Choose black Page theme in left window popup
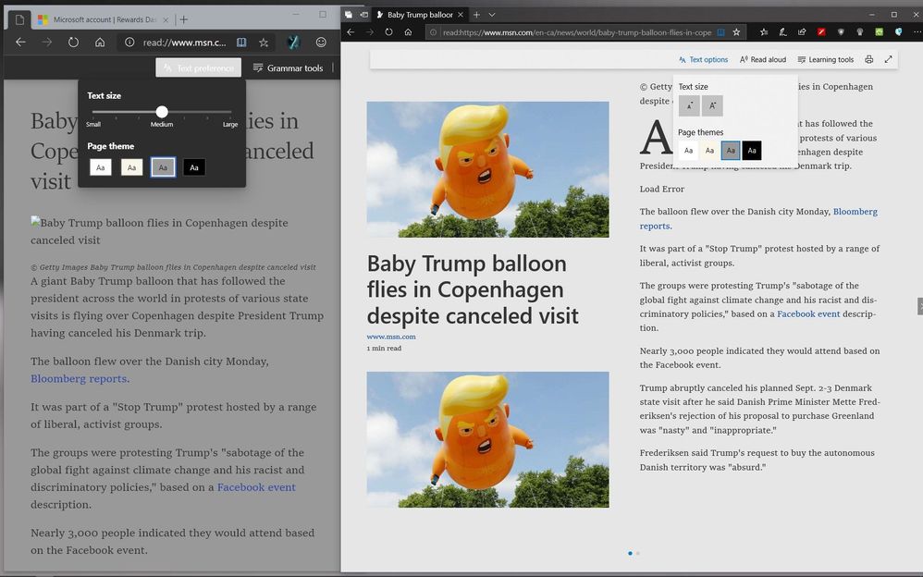Viewport: 923px width, 577px height. (194, 167)
